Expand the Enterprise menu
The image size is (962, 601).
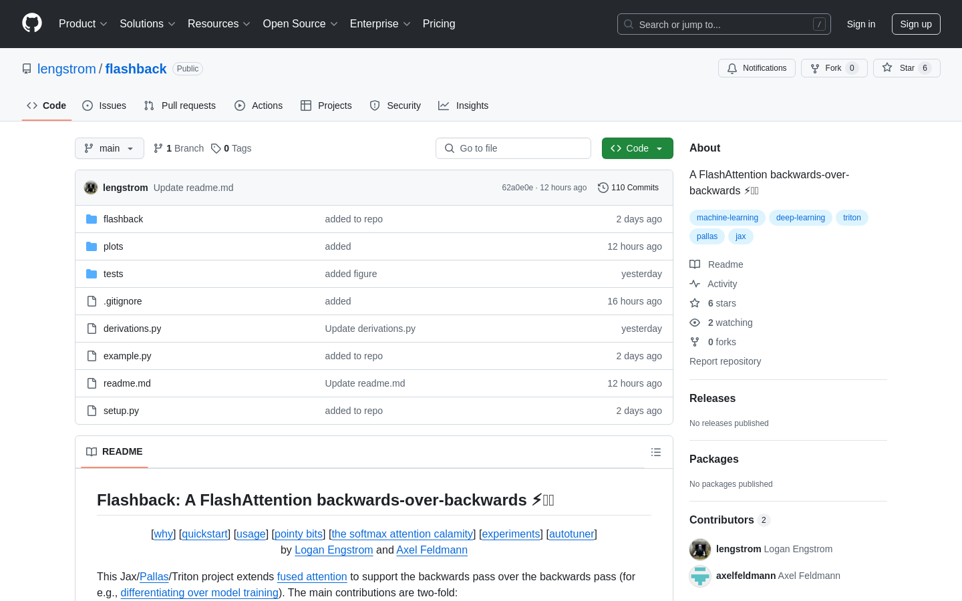point(380,24)
